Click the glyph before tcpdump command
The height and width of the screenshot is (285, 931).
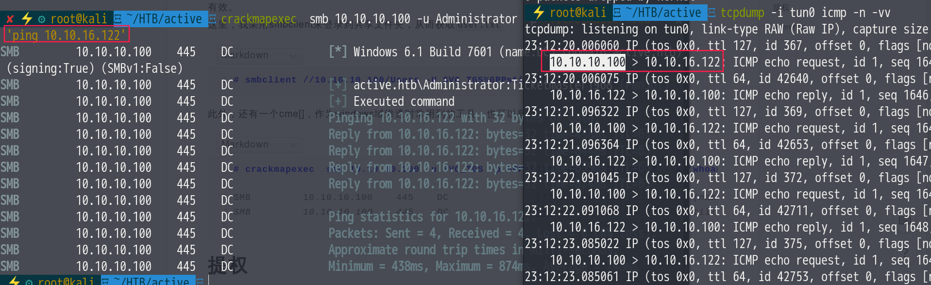coord(712,13)
